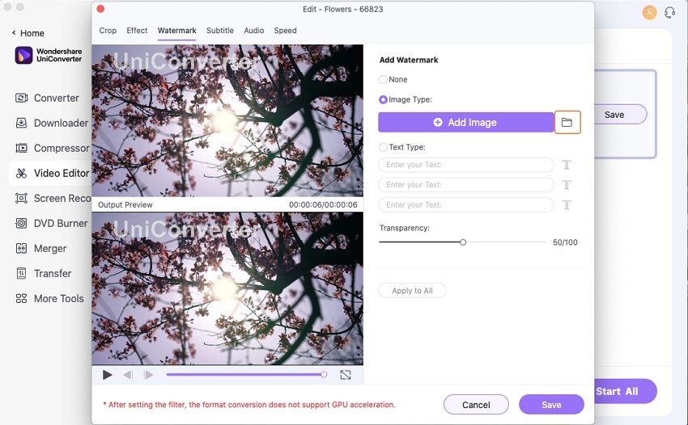
Task: Click Start All in the main window
Action: pyautogui.click(x=625, y=391)
